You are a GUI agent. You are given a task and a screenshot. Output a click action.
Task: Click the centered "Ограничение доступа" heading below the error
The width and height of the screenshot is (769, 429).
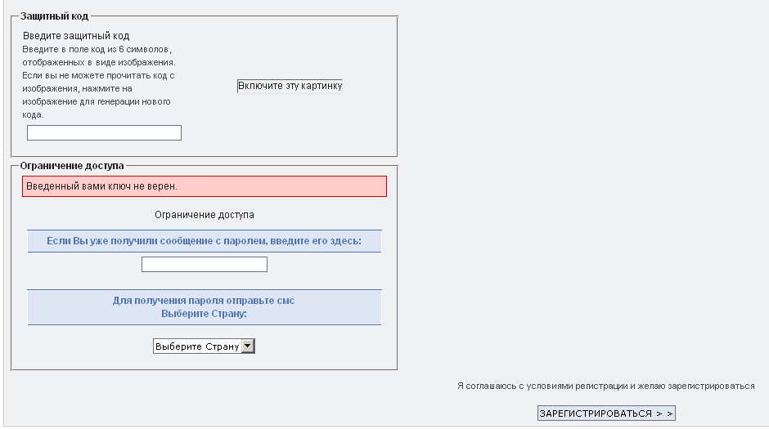point(204,215)
